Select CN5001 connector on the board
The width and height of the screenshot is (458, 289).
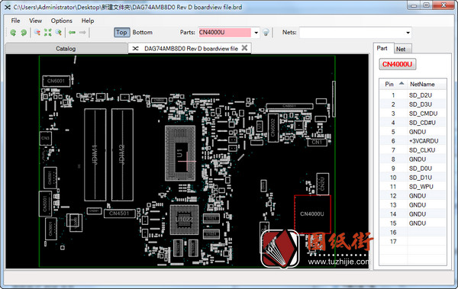tap(45, 204)
